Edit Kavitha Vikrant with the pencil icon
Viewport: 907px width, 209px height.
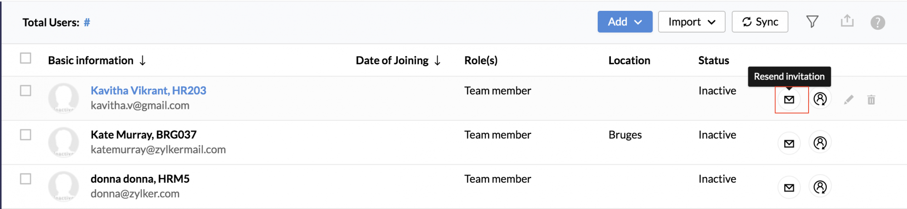click(848, 100)
